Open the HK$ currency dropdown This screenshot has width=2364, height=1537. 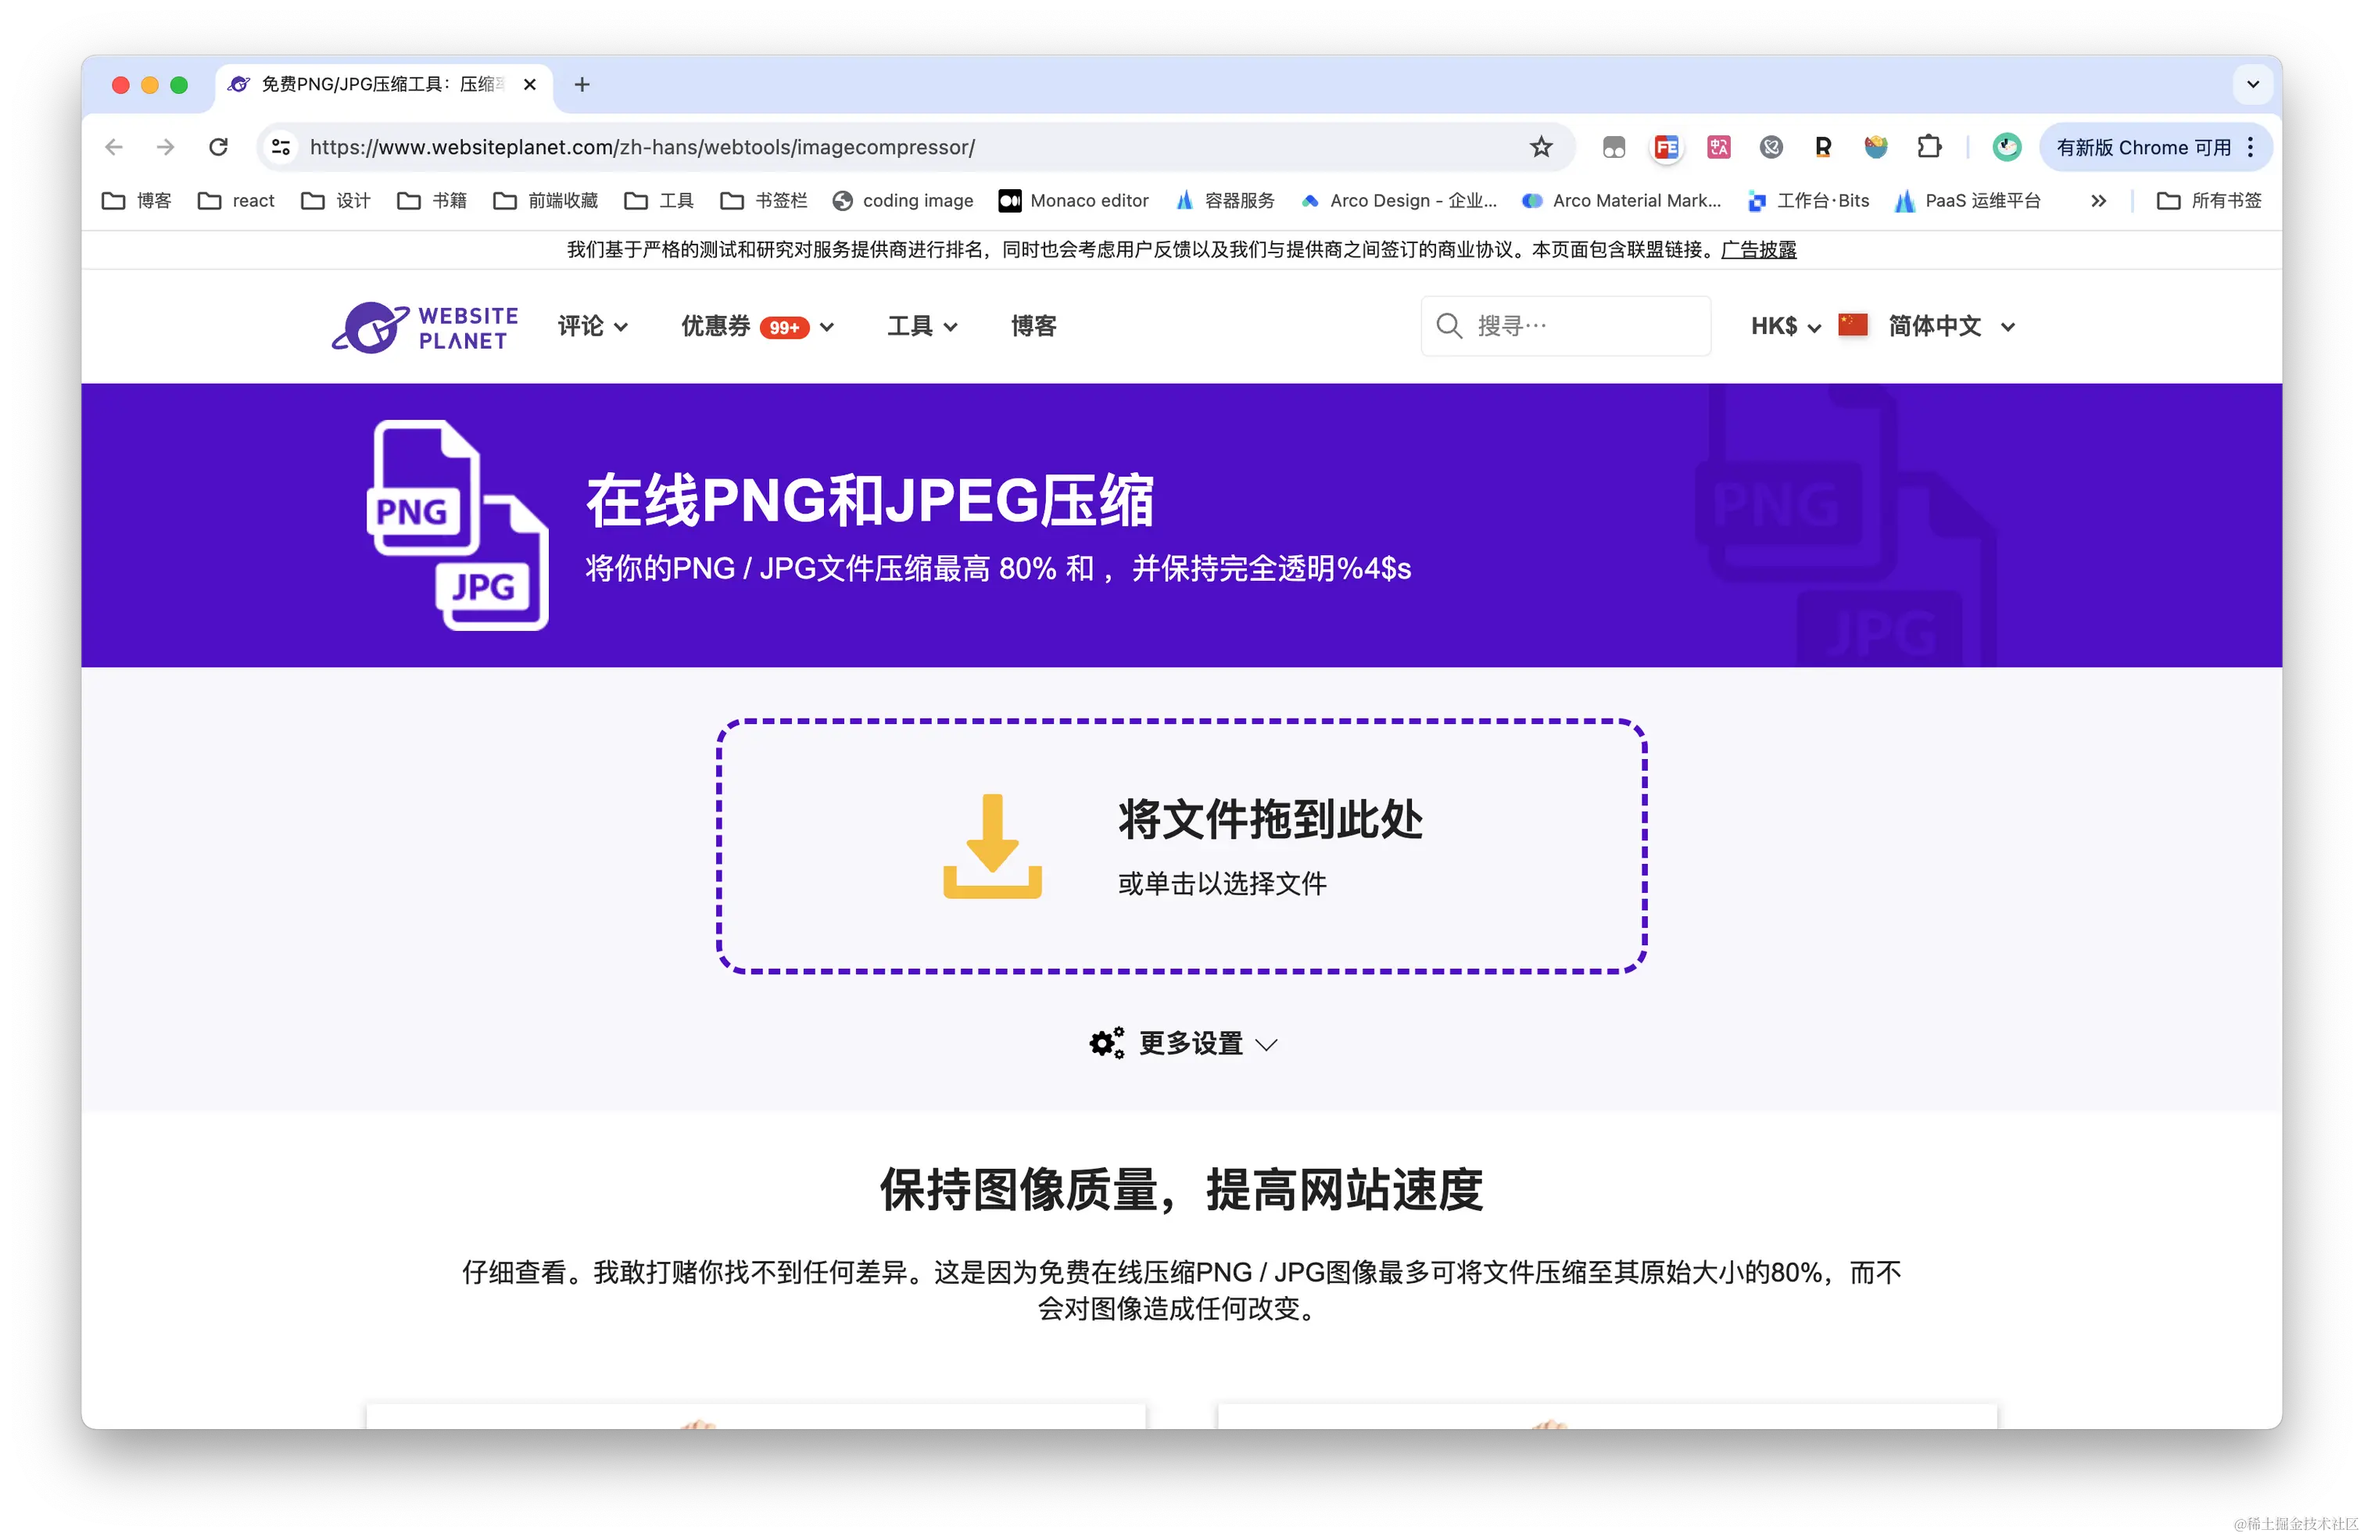point(1786,326)
